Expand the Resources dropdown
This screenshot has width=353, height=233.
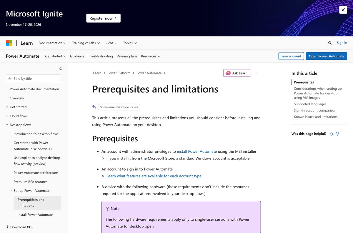click(x=151, y=56)
